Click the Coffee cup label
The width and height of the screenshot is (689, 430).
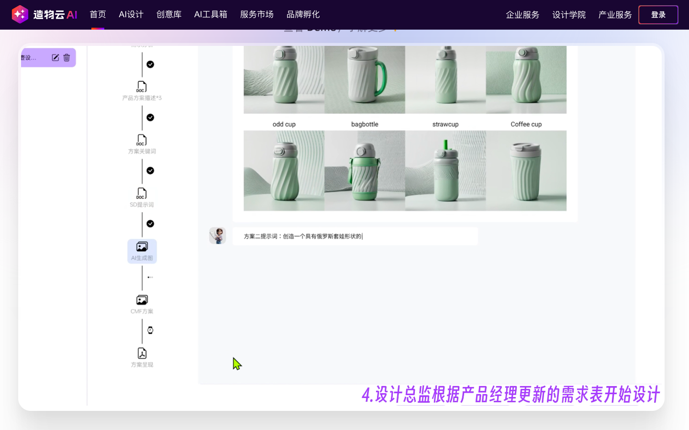526,124
